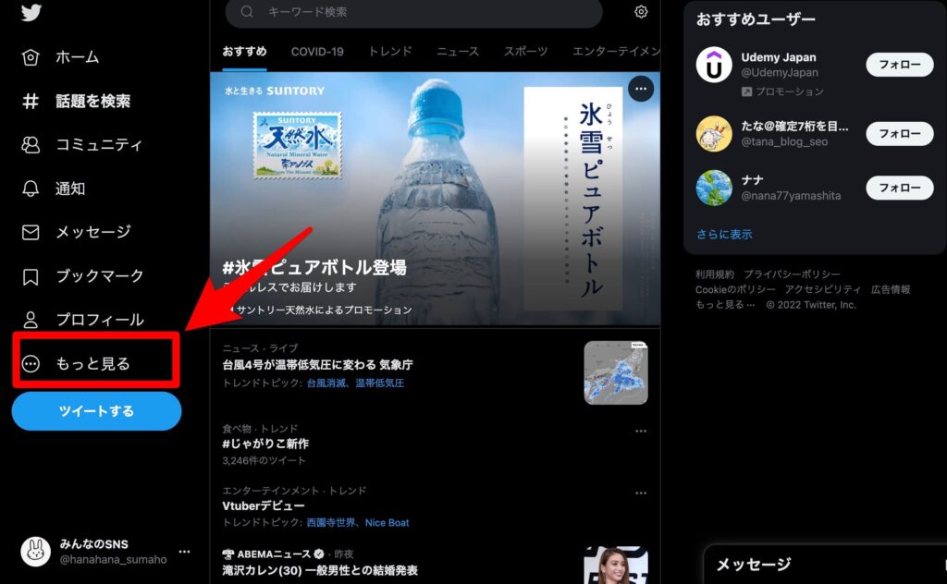Click the @hanahana_sumaho account handle
947x584 pixels.
pos(113,559)
